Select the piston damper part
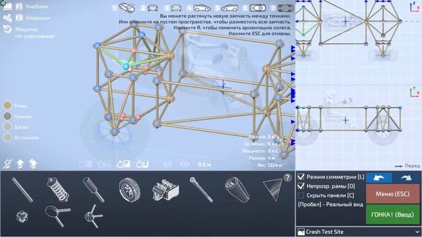The image size is (422, 237). tap(94, 190)
